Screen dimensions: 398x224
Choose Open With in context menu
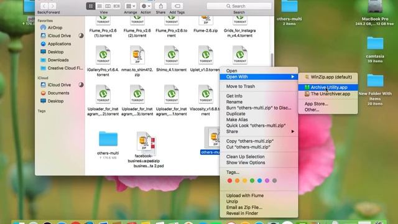click(x=259, y=77)
